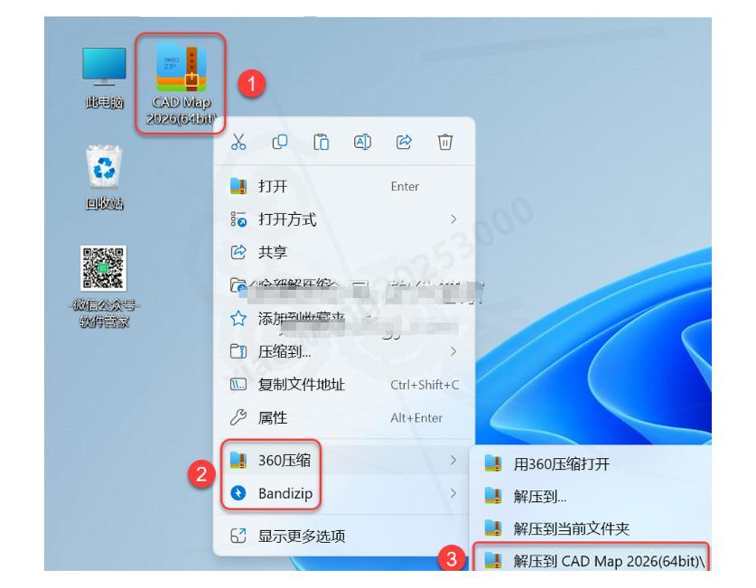The height and width of the screenshot is (588, 756).
Task: Select the CAD Map 2026(64bit) archive icon
Action: click(181, 83)
